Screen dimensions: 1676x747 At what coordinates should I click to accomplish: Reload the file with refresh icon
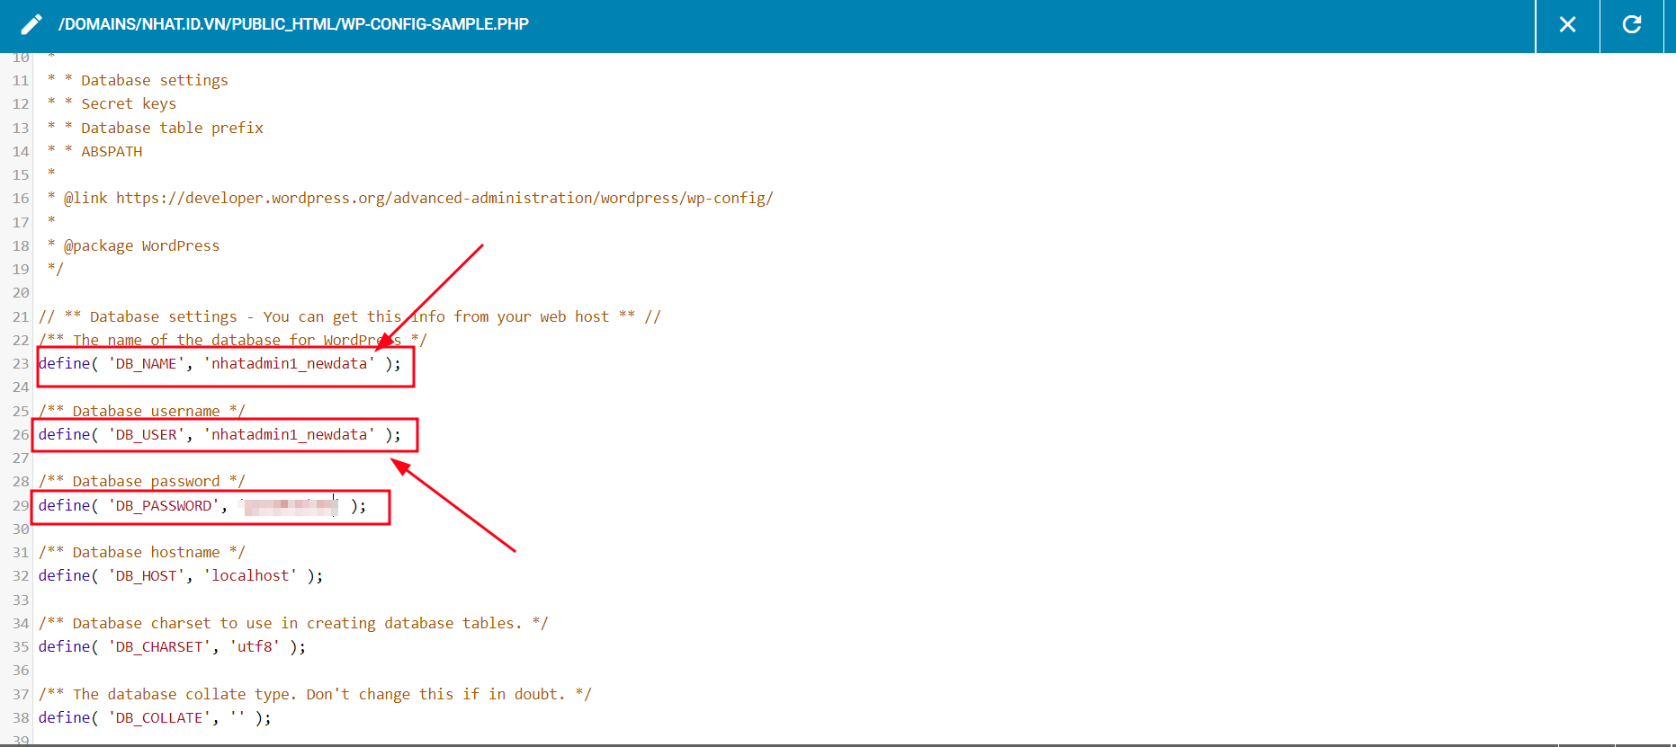click(x=1632, y=25)
